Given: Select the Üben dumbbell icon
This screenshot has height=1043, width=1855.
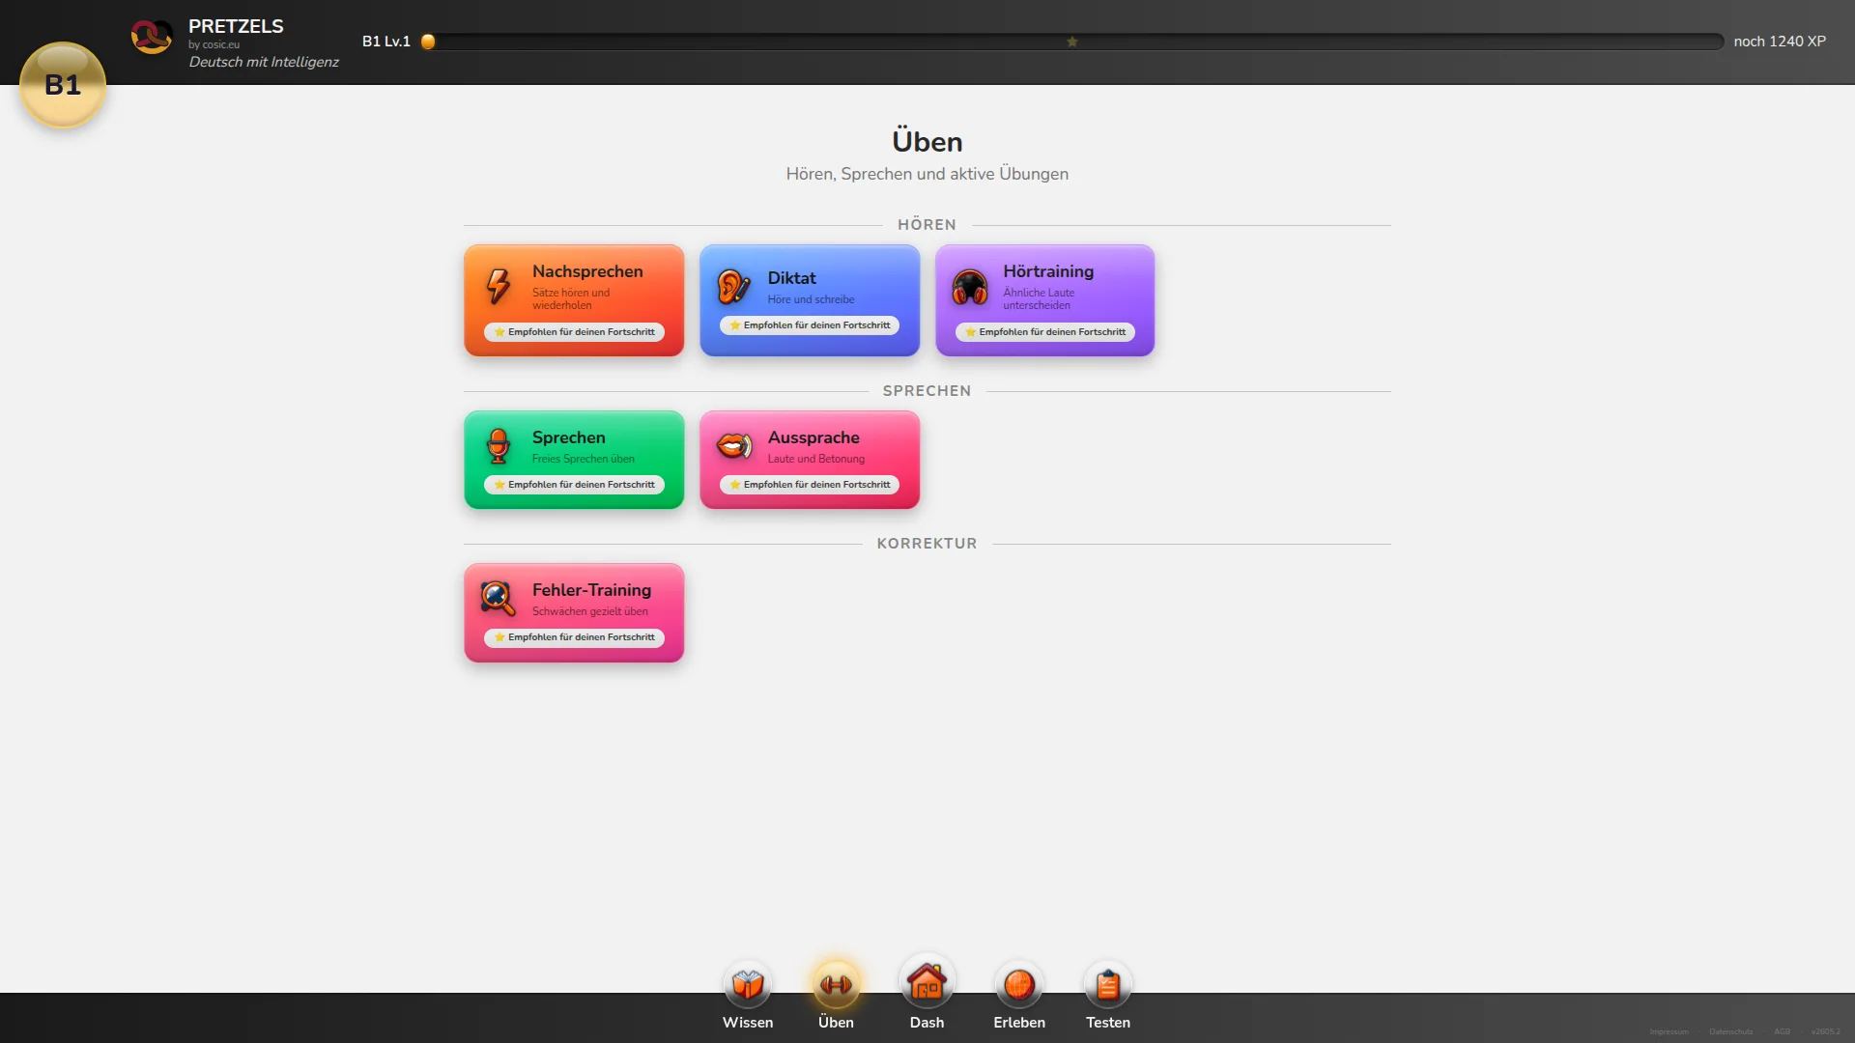Looking at the screenshot, I should pyautogui.click(x=836, y=985).
